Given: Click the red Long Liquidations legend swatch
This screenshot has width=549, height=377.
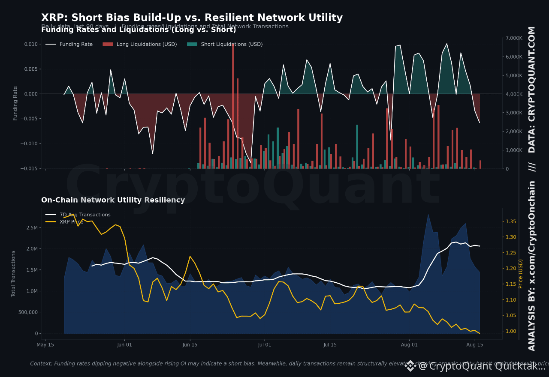Looking at the screenshot, I should coord(108,44).
